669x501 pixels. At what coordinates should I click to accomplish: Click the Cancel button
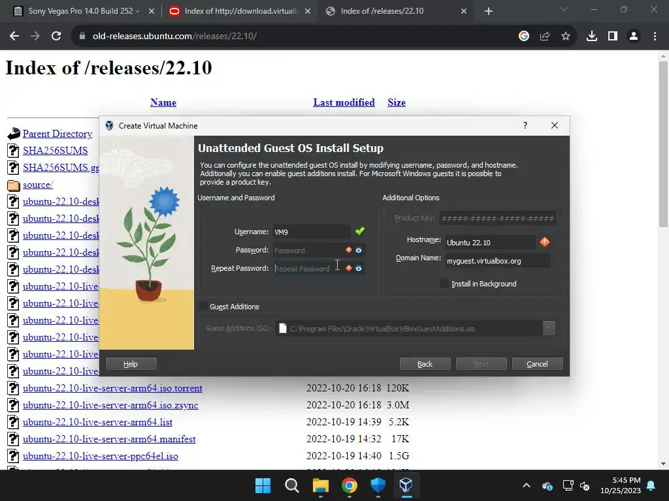[x=537, y=364]
